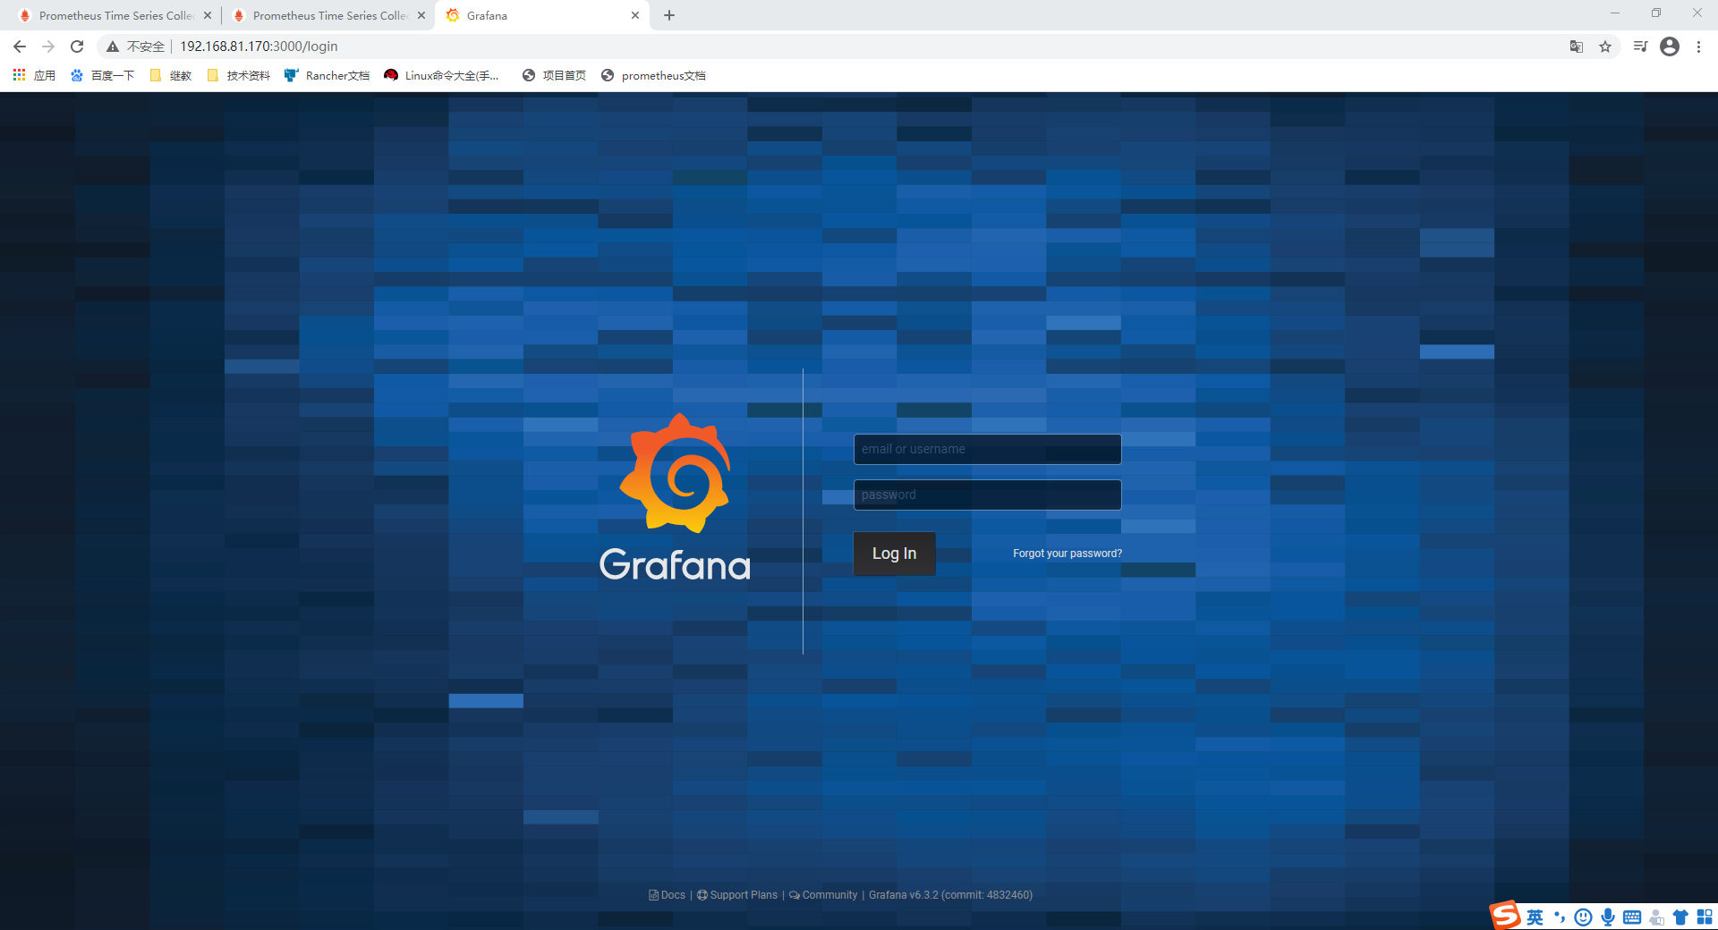The height and width of the screenshot is (930, 1718).
Task: Close the second Prometheus tab
Action: click(421, 15)
